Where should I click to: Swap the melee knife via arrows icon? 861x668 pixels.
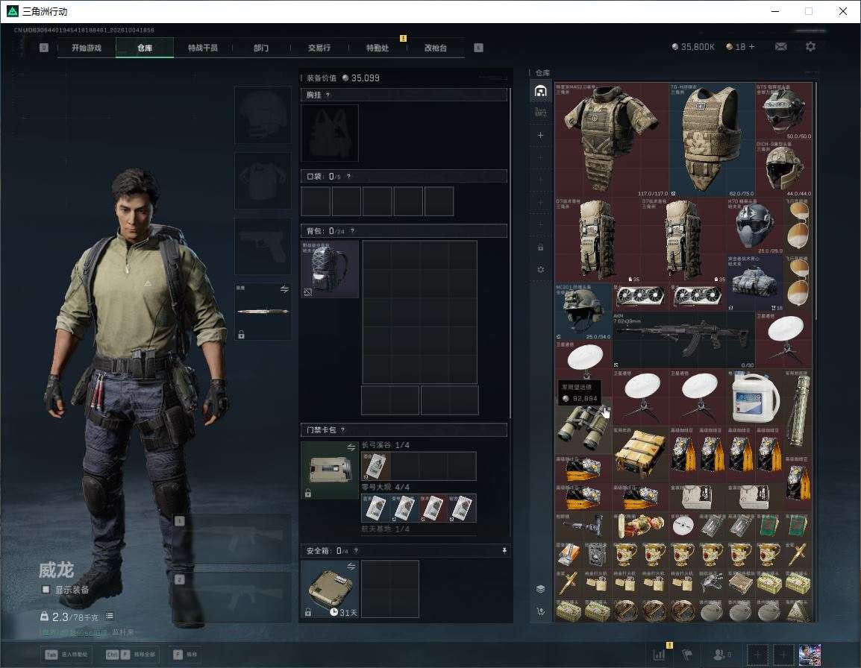[284, 289]
